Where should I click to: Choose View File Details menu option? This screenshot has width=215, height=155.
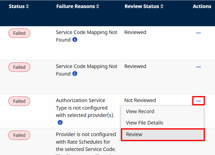point(144,123)
